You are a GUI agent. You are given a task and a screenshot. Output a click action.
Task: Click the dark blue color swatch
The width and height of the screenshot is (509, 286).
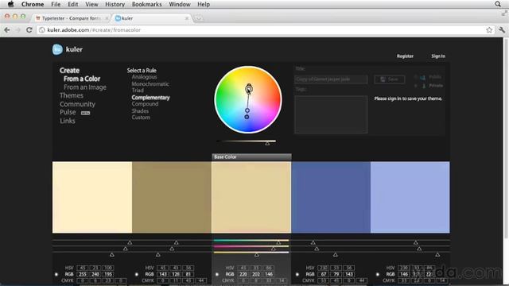pos(331,197)
